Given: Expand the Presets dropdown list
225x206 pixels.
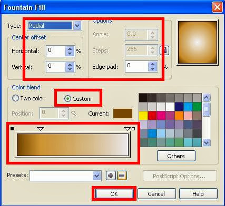Looking at the screenshot, I should coord(97,176).
